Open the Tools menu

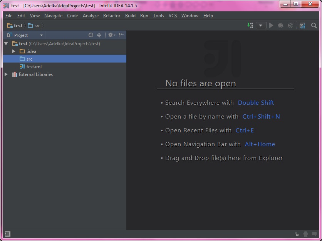tap(158, 16)
